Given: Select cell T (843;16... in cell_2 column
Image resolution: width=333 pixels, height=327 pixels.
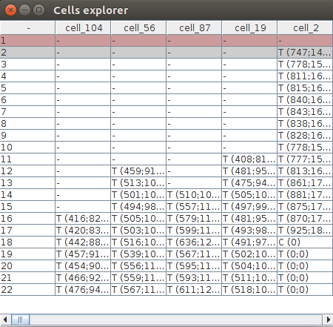Looking at the screenshot, I should (305, 112).
